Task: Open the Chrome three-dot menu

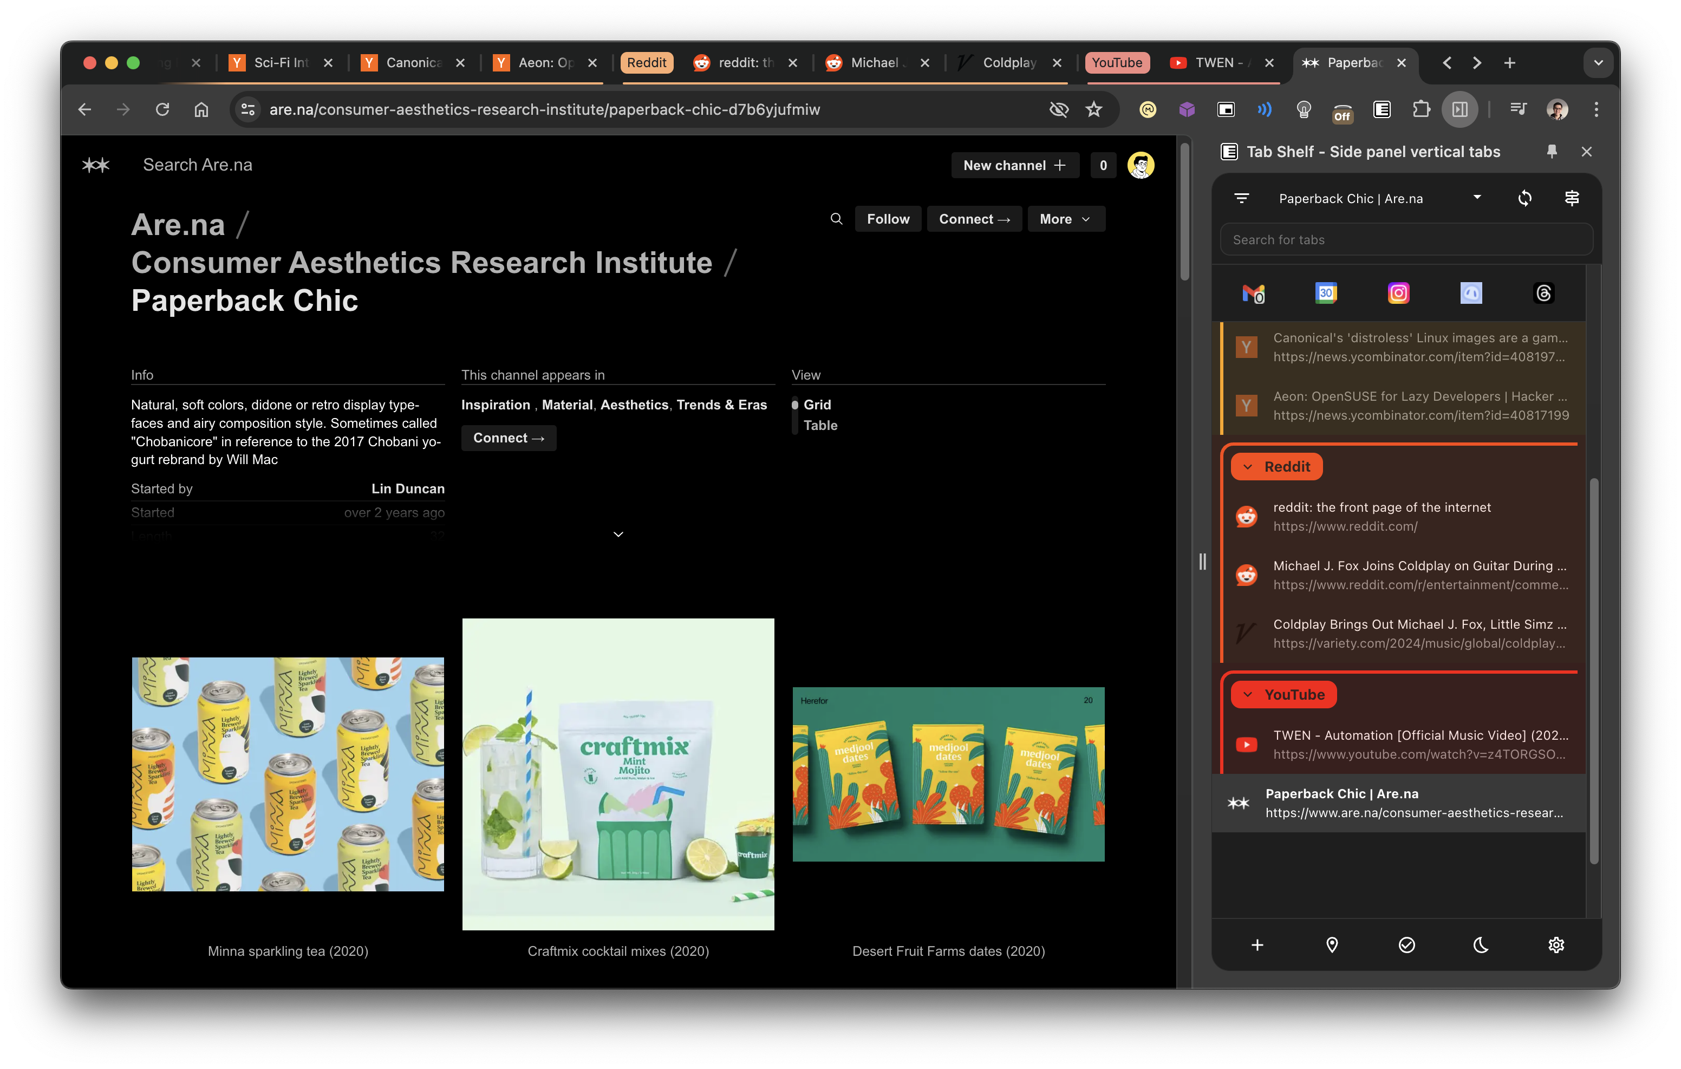Action: (1596, 109)
